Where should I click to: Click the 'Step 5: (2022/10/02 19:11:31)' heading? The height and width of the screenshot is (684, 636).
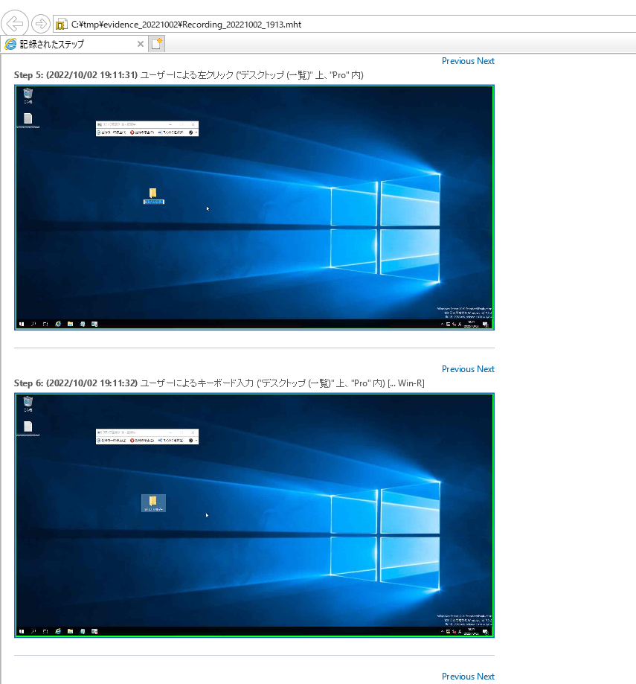pos(76,75)
